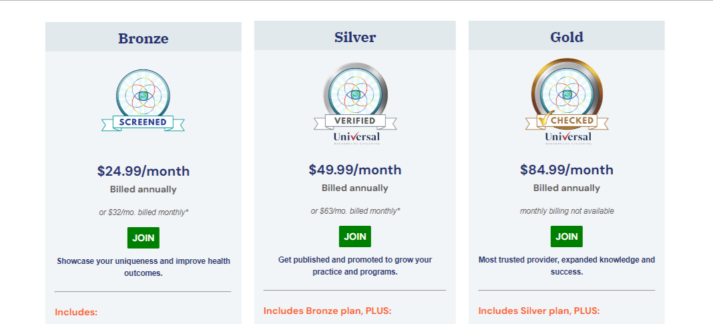Click 'or $63/mo. billed monthly*' note
The image size is (713, 324).
coord(356,211)
